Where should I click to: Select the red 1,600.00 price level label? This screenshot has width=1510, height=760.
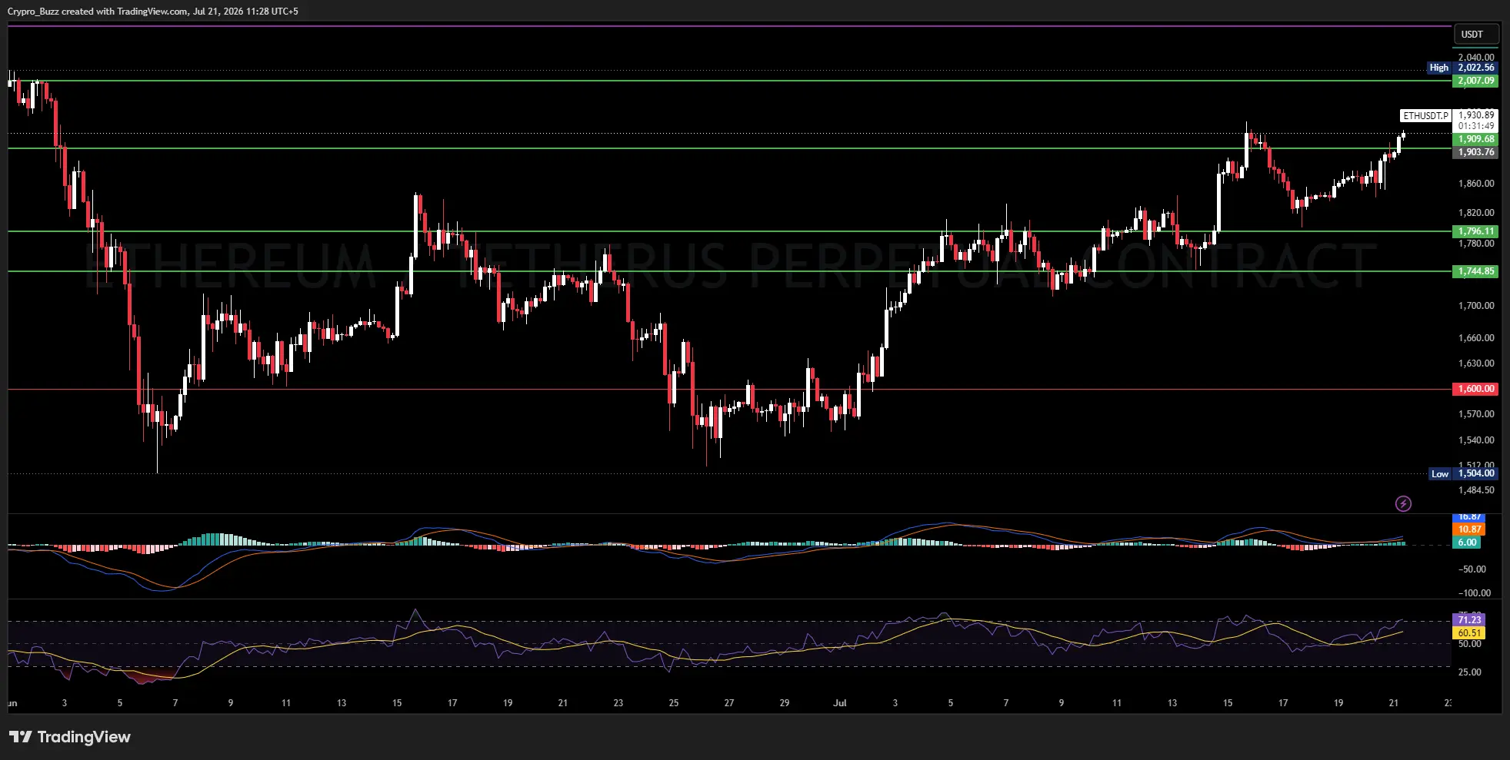pos(1476,389)
